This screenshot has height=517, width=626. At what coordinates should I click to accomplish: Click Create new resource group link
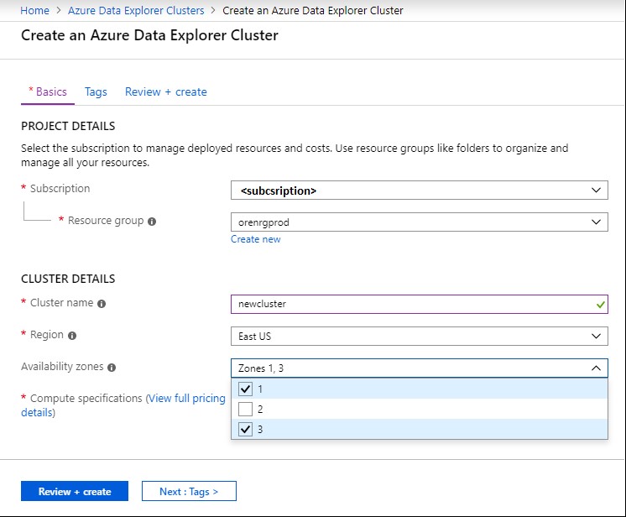(255, 239)
